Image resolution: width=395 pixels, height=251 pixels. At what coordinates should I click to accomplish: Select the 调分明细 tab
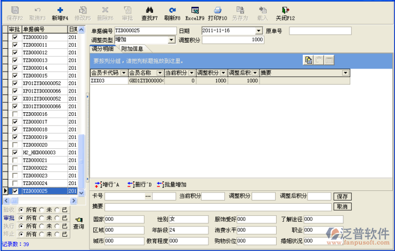coord(103,49)
